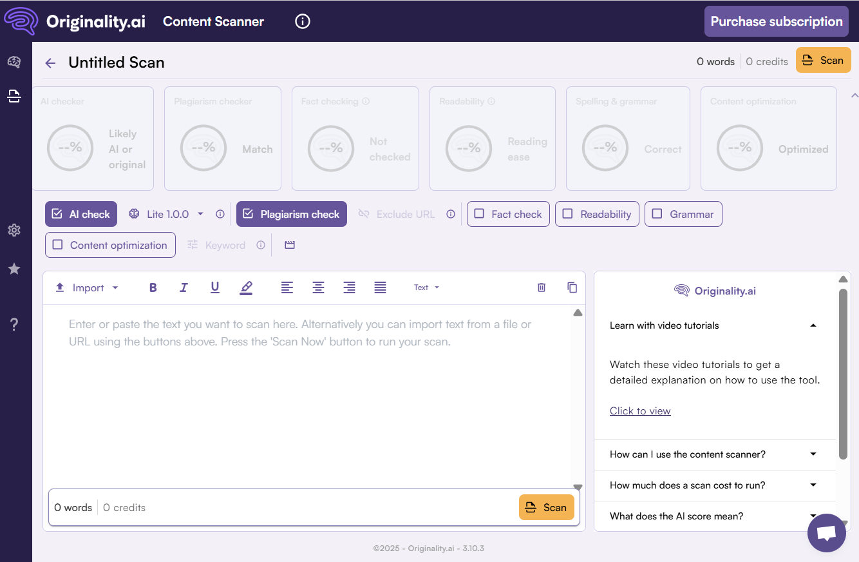
Task: Click the Keyword option
Action: click(x=216, y=245)
